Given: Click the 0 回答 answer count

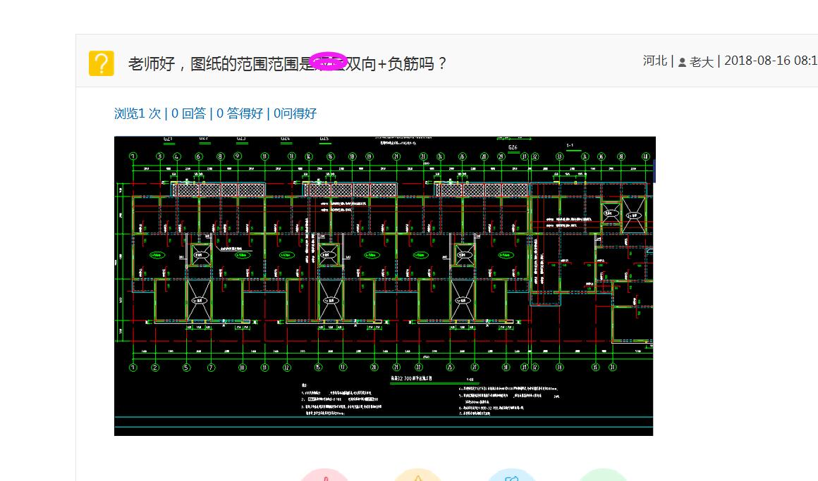Looking at the screenshot, I should pyautogui.click(x=189, y=113).
